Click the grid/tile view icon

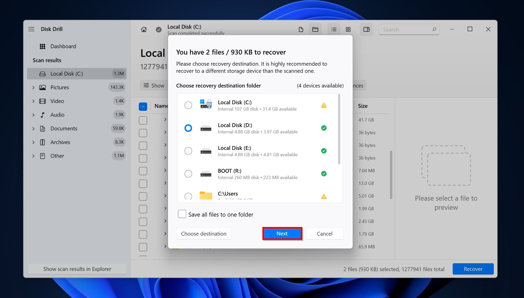(x=348, y=29)
